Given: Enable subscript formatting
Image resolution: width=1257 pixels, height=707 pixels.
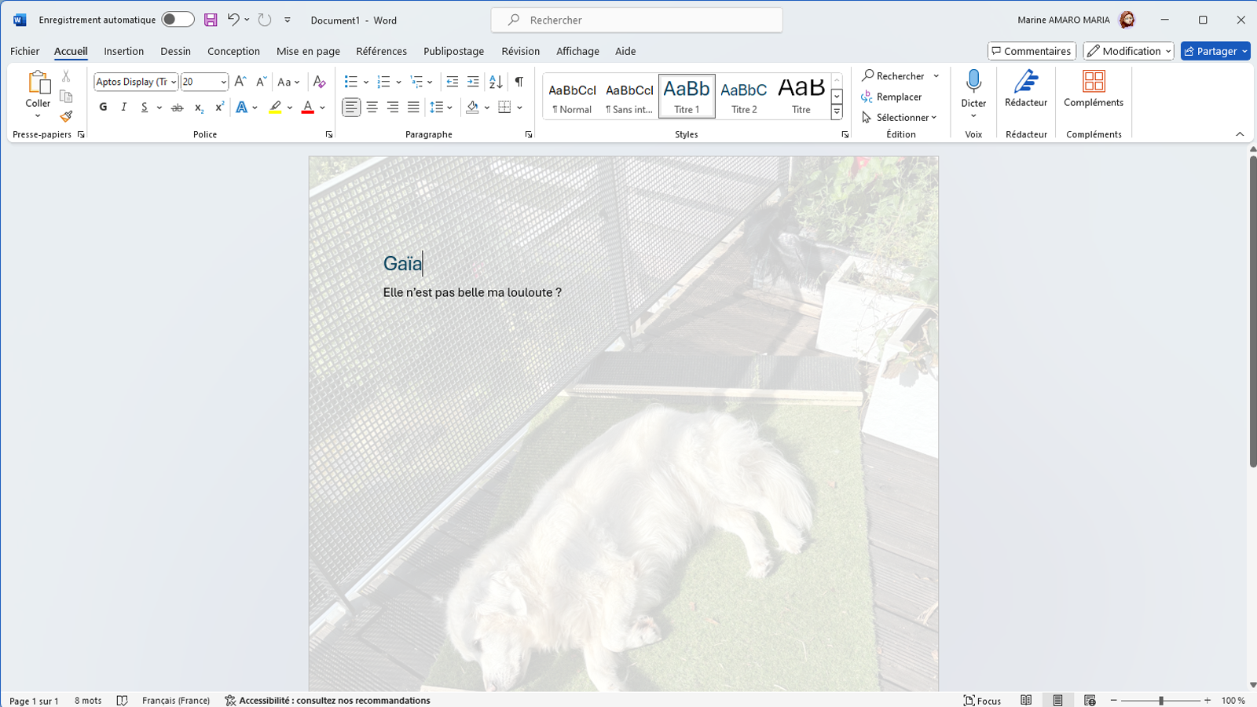Looking at the screenshot, I should click(x=197, y=108).
